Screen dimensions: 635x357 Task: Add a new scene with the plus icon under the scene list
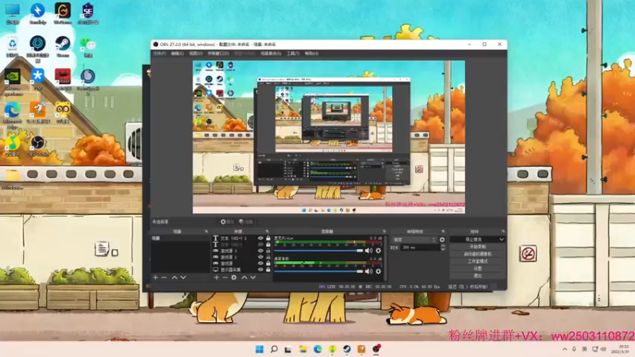(x=156, y=278)
